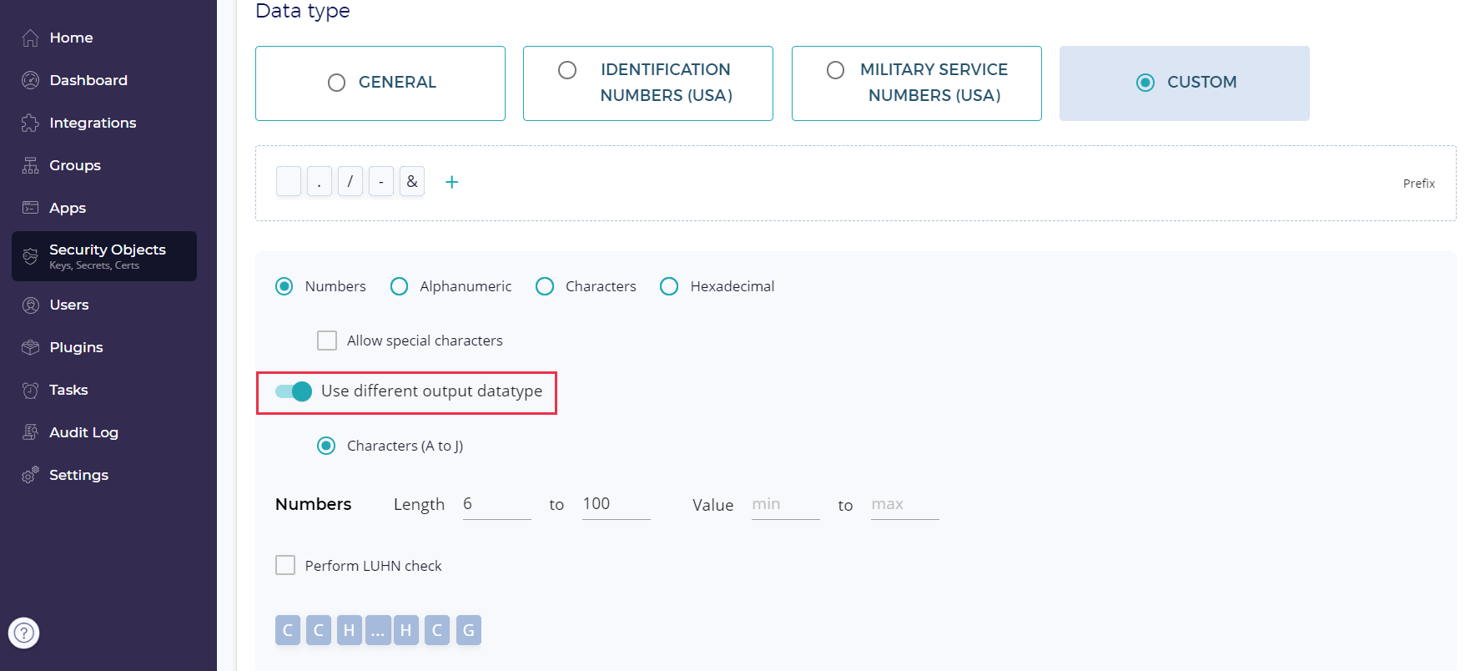Click the Users sidebar entry

coord(68,305)
